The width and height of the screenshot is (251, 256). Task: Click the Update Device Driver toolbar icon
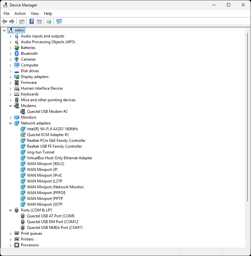(49, 21)
